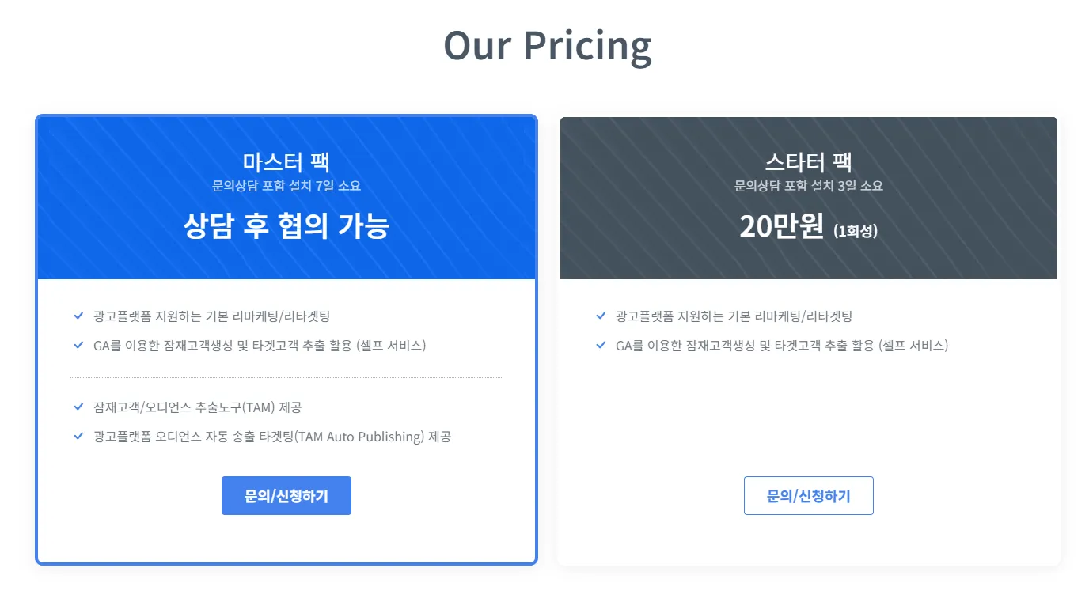Image resolution: width=1089 pixels, height=598 pixels.
Task: Click the 문의/신청하기 button on the Master Pack card
Action: coord(286,495)
